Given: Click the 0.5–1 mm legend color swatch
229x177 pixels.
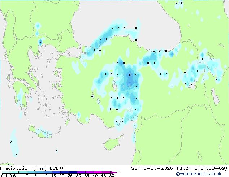Looking at the screenshot, I should pos(14,172).
